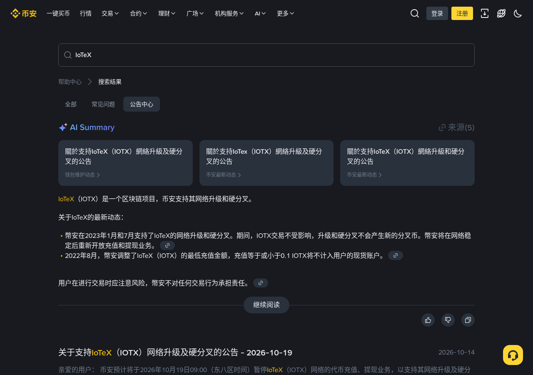Expand the 广场 dropdown menu
Viewport: 533px width, 375px height.
[x=195, y=13]
